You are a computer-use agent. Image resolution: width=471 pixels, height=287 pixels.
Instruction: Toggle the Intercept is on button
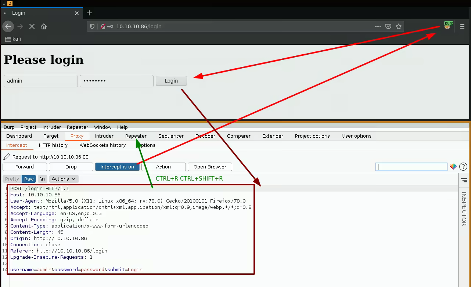117,167
